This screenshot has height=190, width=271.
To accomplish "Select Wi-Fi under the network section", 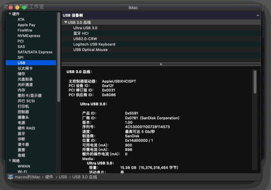I will [22, 171].
